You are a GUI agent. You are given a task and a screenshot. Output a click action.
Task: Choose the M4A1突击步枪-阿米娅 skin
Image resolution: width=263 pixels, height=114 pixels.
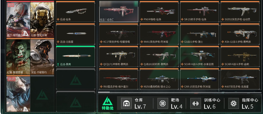(159, 35)
